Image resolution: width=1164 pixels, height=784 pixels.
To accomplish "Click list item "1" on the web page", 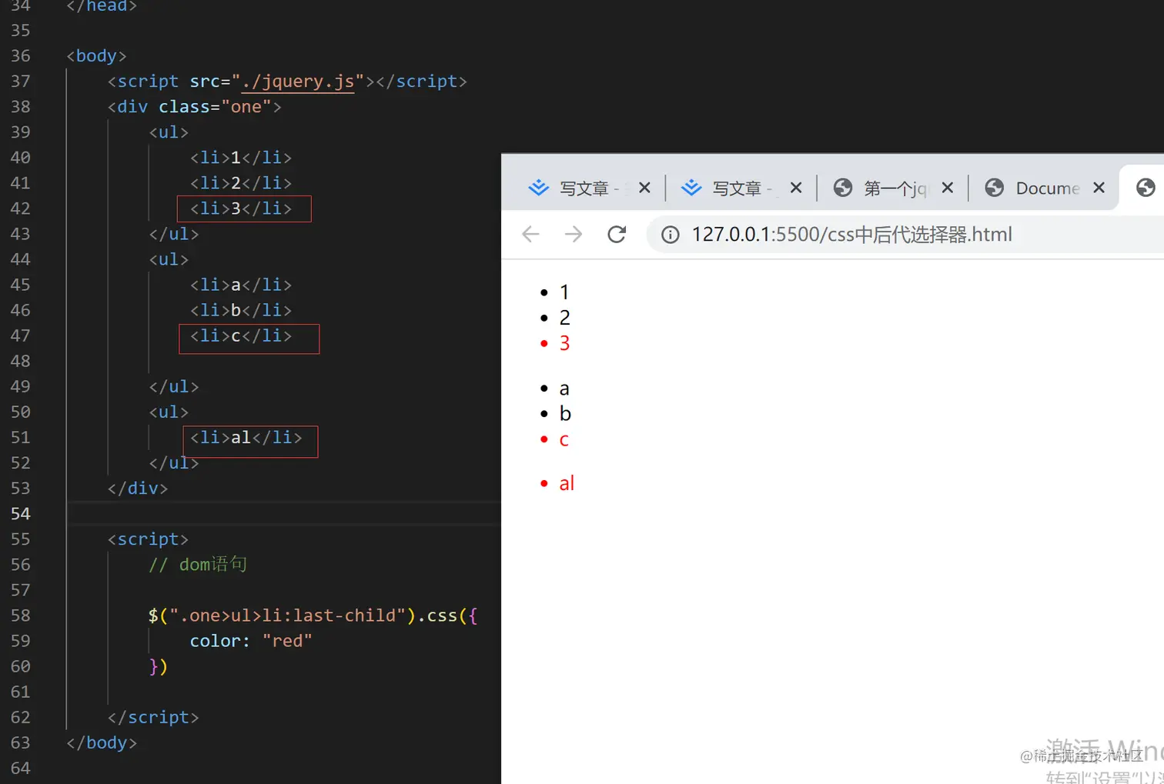I will coord(564,292).
